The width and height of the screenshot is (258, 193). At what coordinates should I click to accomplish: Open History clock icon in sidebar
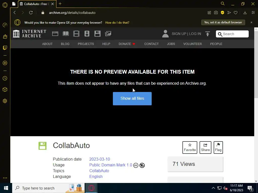pyautogui.click(x=5, y=78)
